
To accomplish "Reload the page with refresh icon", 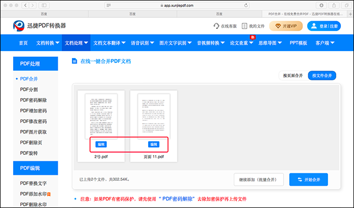I will coord(246,5).
